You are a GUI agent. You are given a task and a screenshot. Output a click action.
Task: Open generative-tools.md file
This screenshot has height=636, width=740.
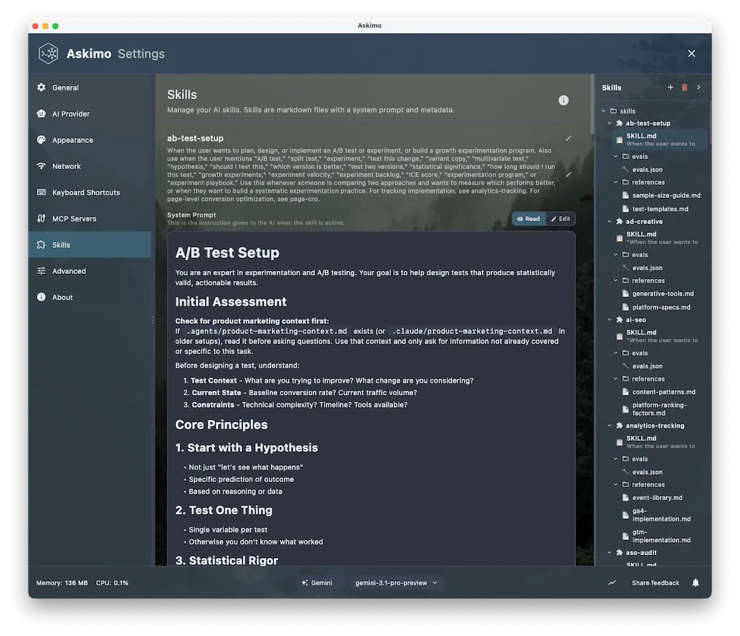click(x=658, y=293)
